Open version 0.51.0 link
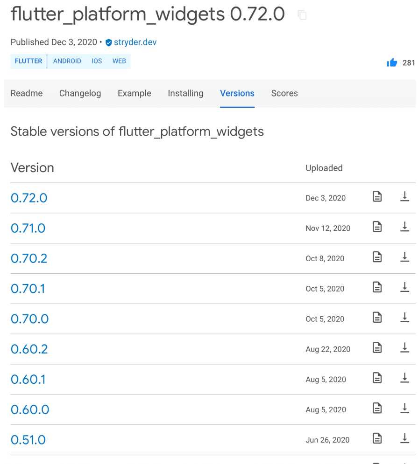This screenshot has width=418, height=464. (28, 440)
